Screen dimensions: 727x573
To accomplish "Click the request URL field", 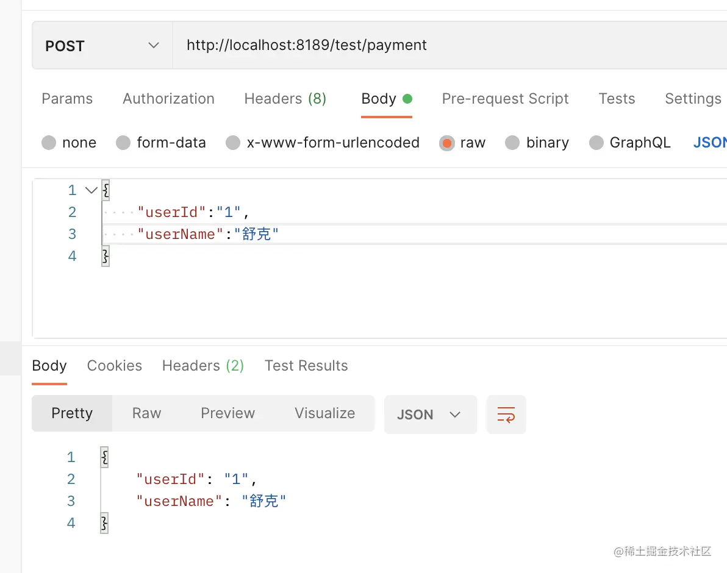I will (449, 45).
